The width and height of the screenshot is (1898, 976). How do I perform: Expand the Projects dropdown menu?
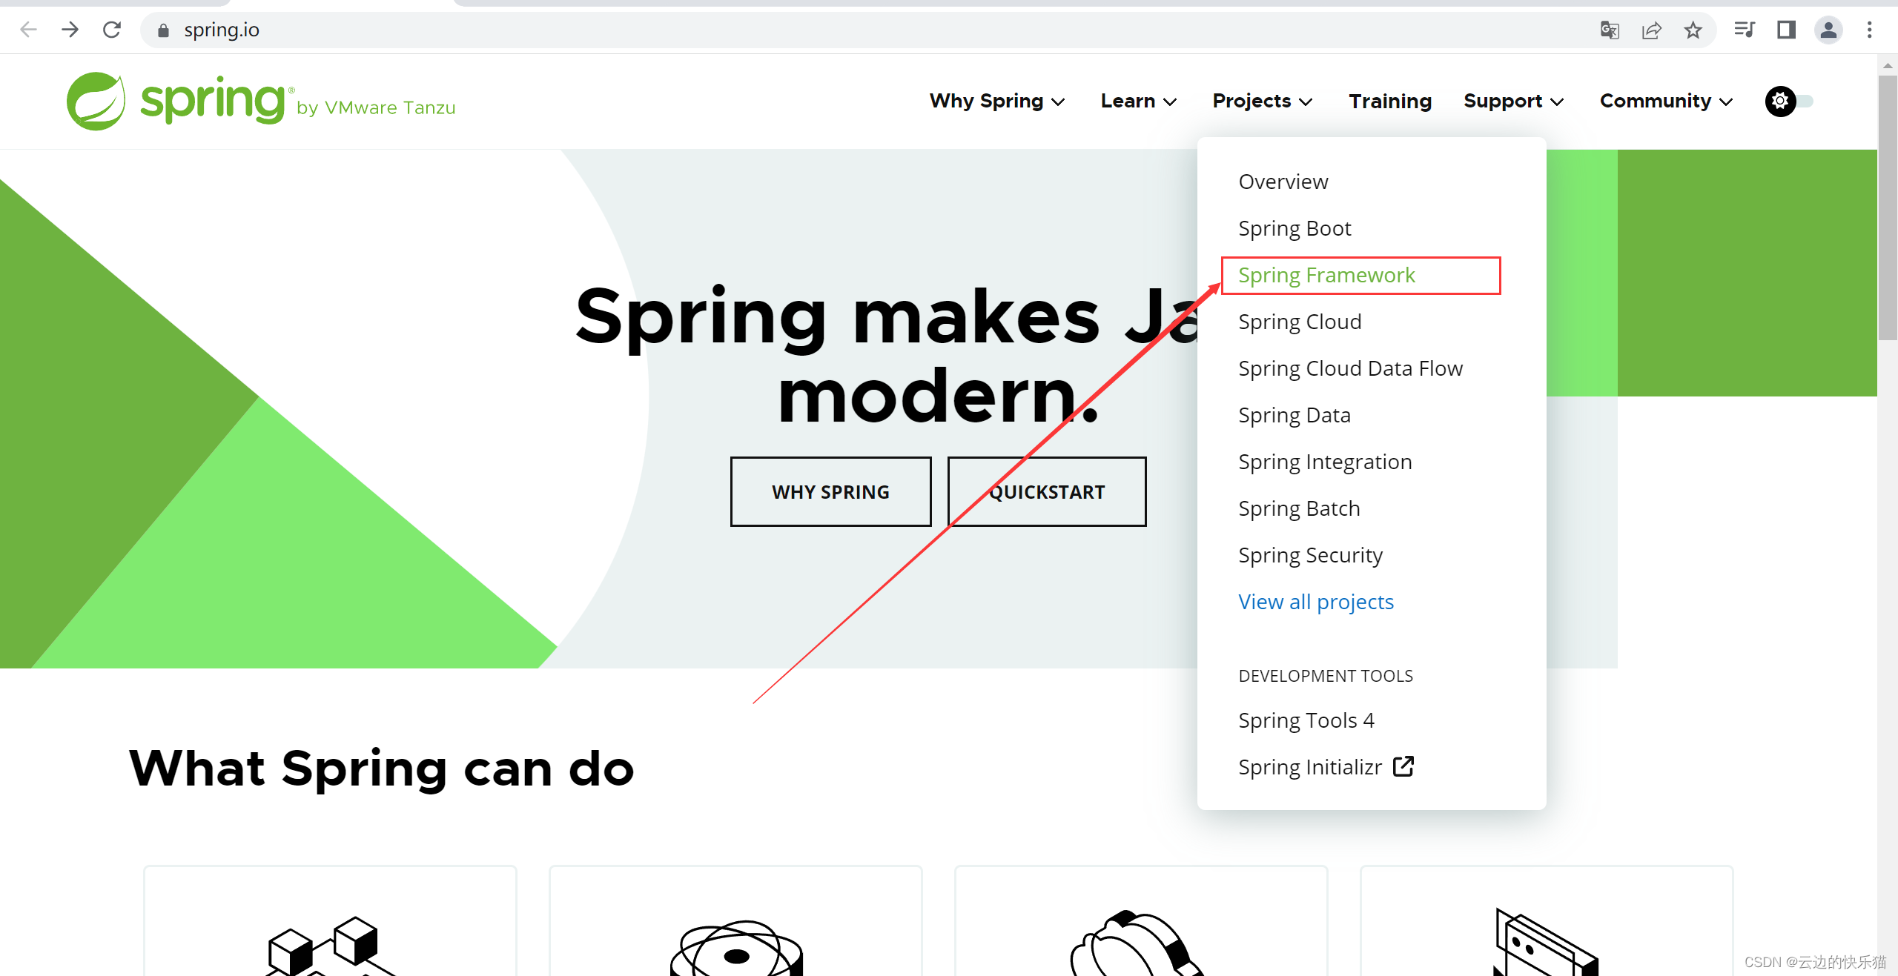tap(1262, 101)
